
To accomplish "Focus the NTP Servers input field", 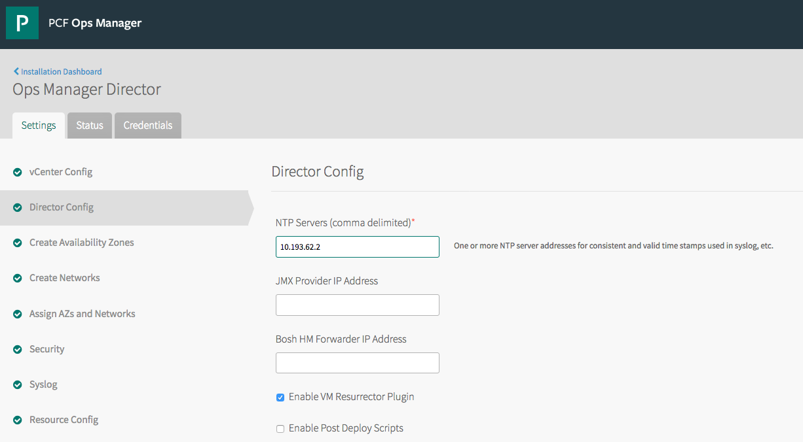I will coord(357,247).
